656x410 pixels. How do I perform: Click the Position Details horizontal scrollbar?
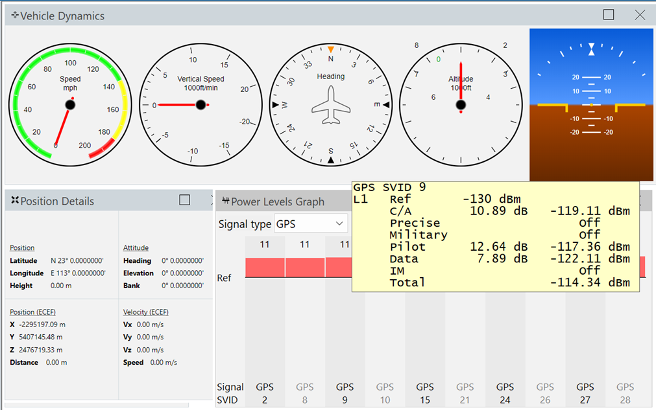tap(97, 405)
